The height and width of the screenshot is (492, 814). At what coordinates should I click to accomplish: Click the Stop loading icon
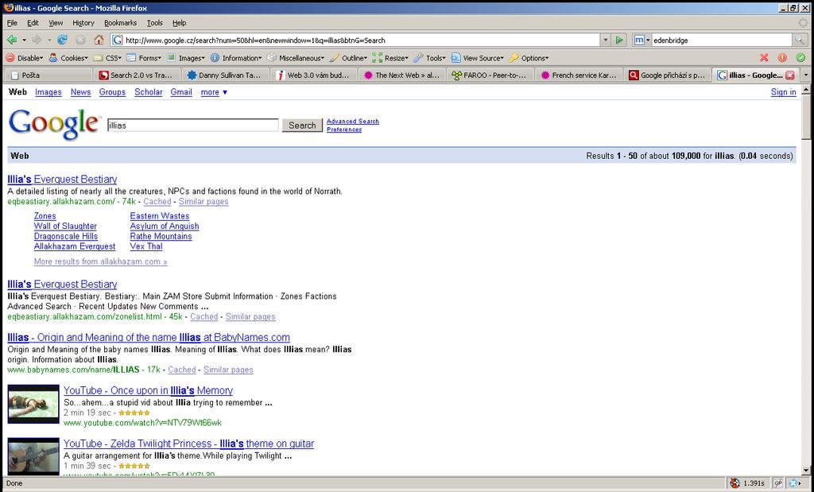tap(80, 40)
